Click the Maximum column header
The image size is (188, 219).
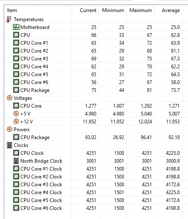140,10
